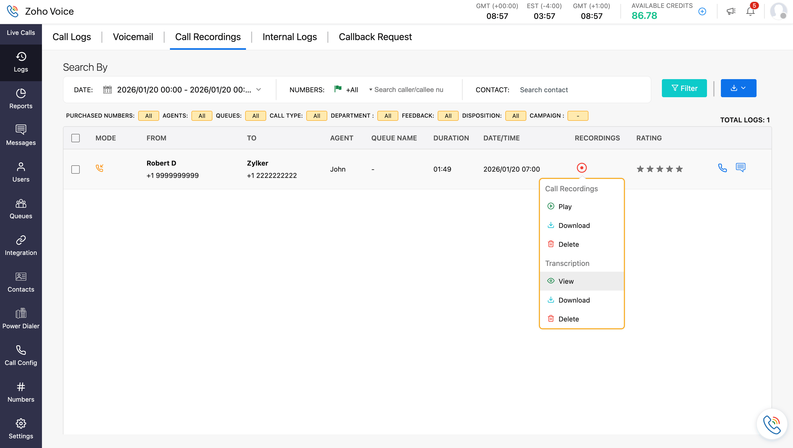Open the blue export download dropdown
The height and width of the screenshot is (448, 793).
738,88
